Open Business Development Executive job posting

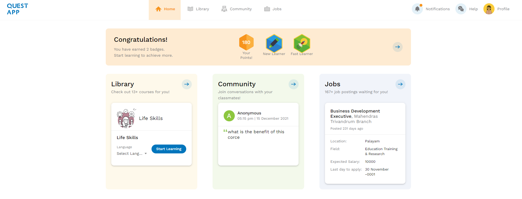click(355, 114)
